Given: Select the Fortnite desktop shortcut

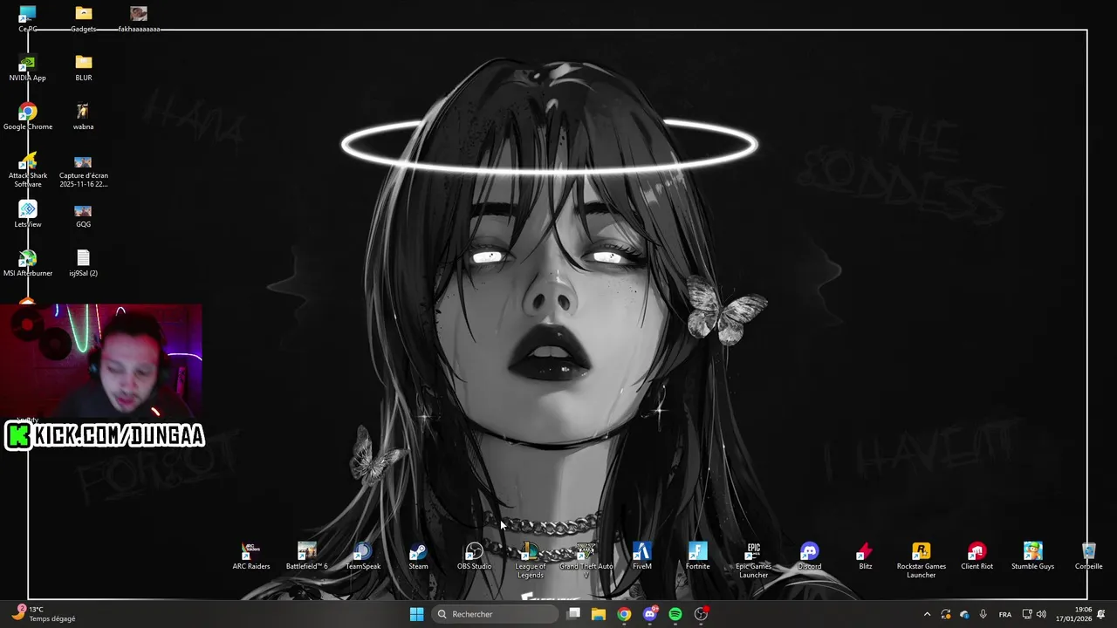Looking at the screenshot, I should click(x=698, y=556).
